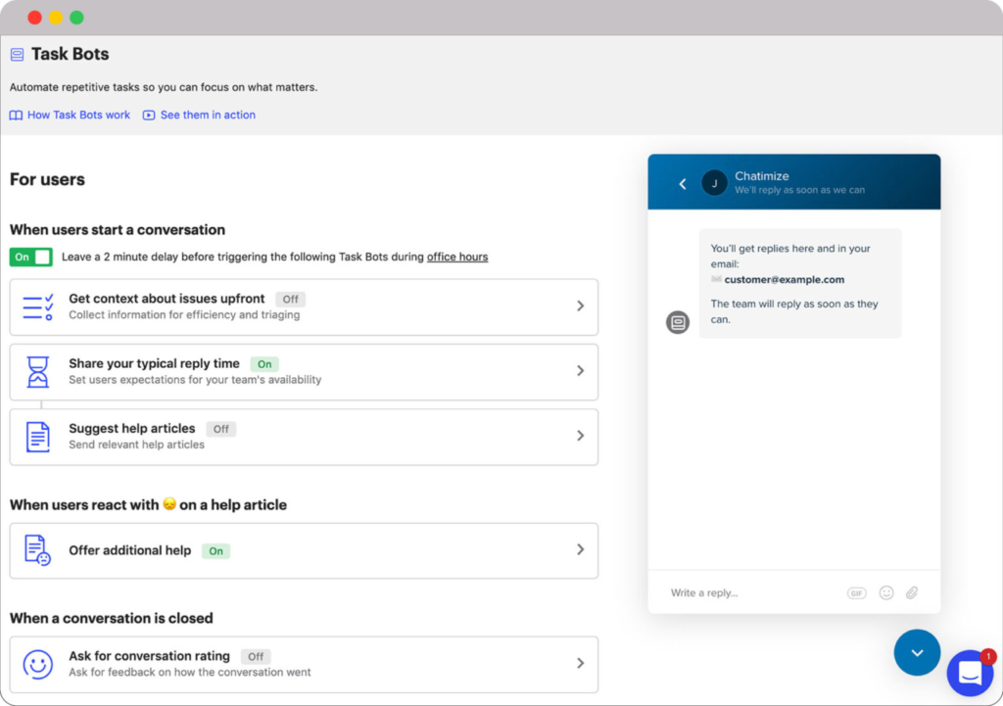Open the GIF picker in the reply bar

(x=857, y=592)
